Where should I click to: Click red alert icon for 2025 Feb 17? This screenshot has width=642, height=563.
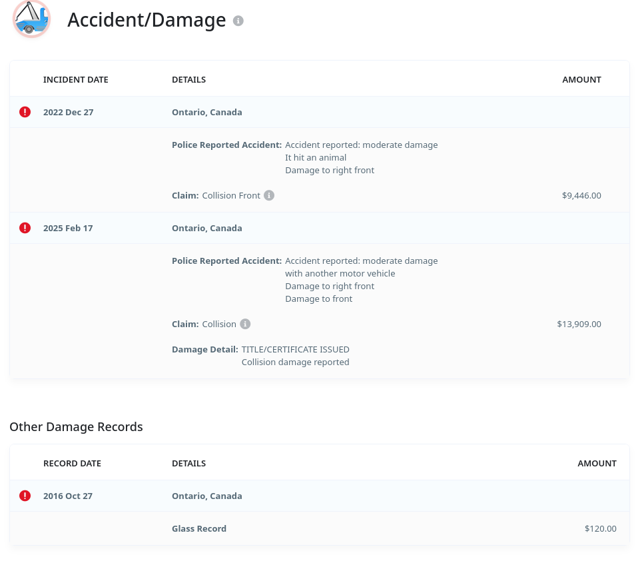25,228
